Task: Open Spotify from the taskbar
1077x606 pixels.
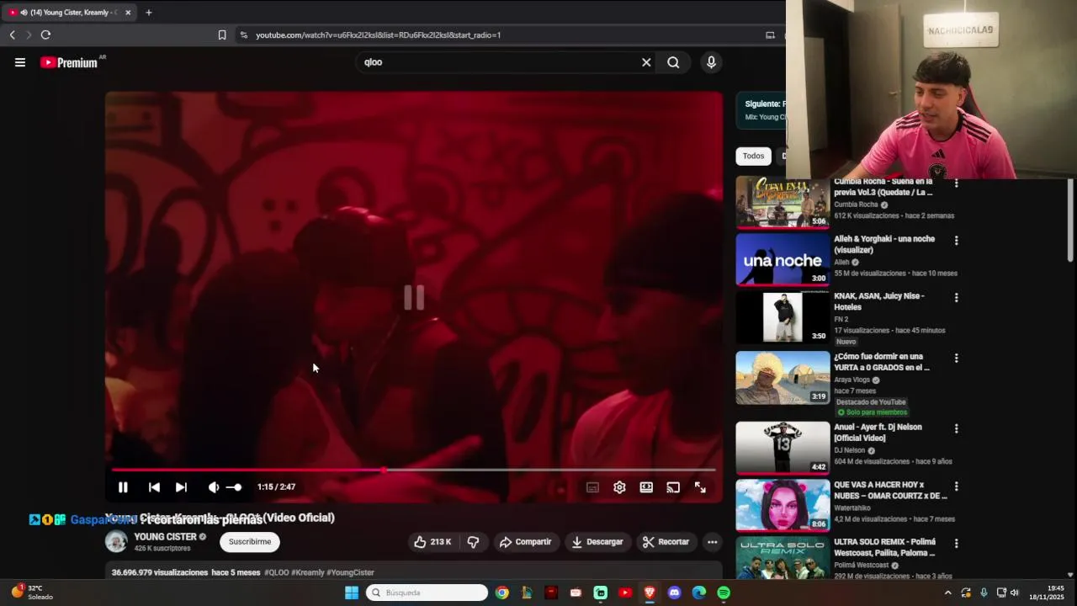Action: point(724,593)
